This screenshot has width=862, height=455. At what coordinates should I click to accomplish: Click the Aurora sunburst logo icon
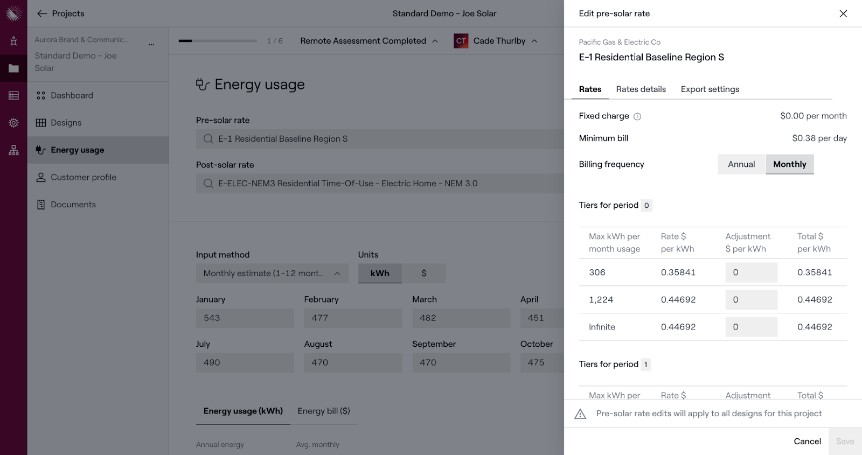pos(13,13)
